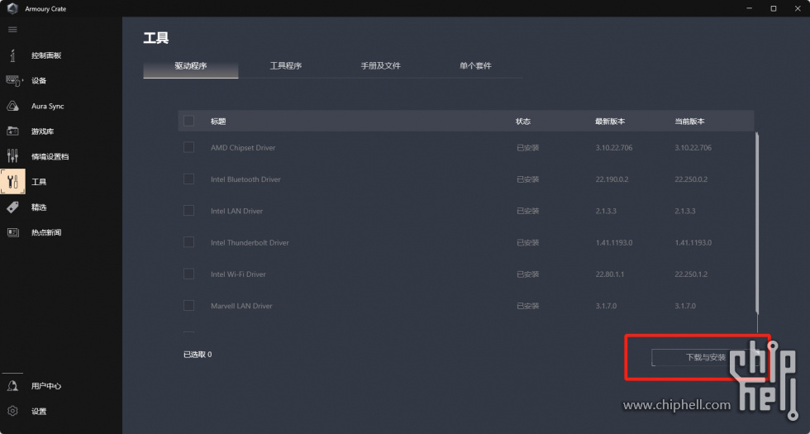The height and width of the screenshot is (434, 810).
Task: Open the 用户中心 user center icon
Action: coord(12,386)
